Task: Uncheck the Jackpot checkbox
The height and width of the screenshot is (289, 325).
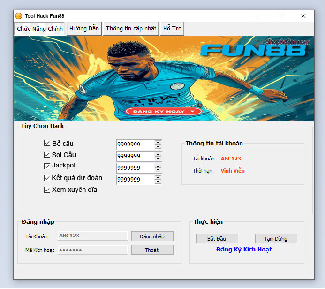Action: [47, 166]
